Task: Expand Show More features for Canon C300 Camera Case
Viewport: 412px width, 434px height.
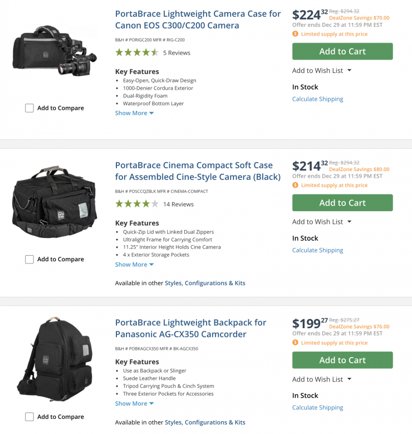Action: (134, 113)
